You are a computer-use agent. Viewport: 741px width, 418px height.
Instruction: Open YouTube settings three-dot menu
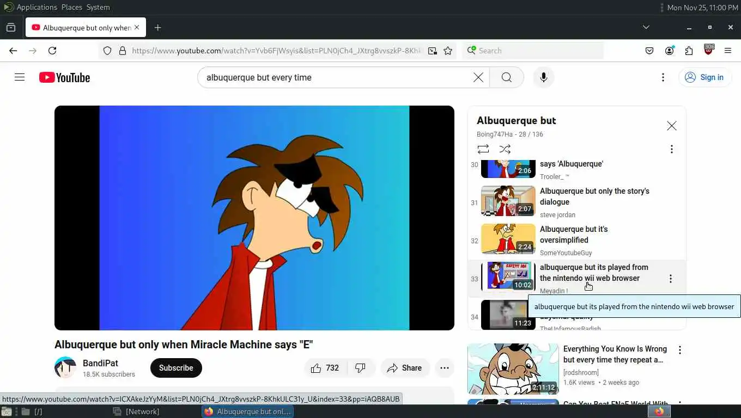click(663, 77)
